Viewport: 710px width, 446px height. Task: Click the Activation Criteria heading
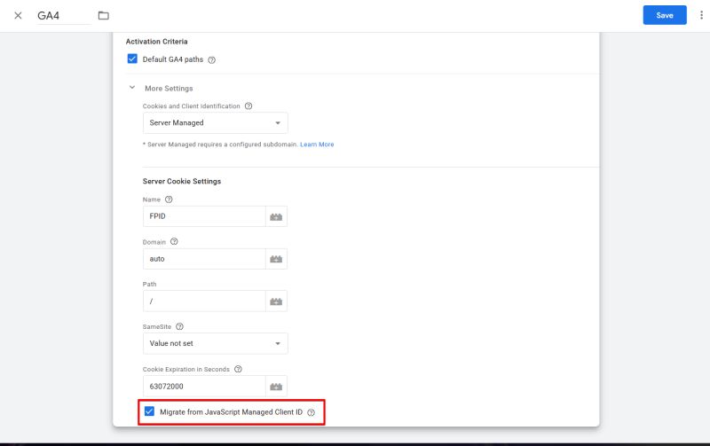156,41
